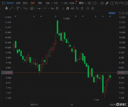
Task: Click the 11.870 right axis label
Action: coord(122,17)
